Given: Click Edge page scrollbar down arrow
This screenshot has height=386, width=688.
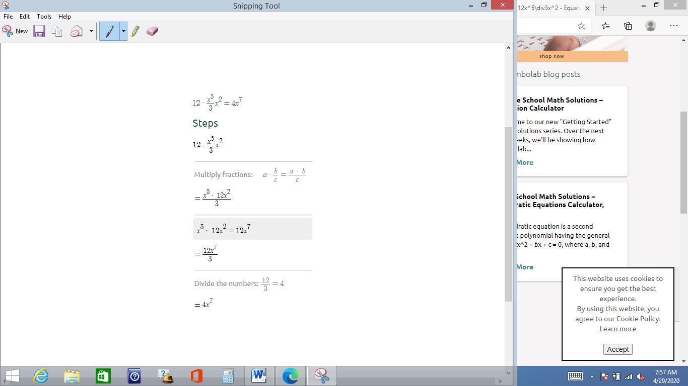Looking at the screenshot, I should point(683,361).
